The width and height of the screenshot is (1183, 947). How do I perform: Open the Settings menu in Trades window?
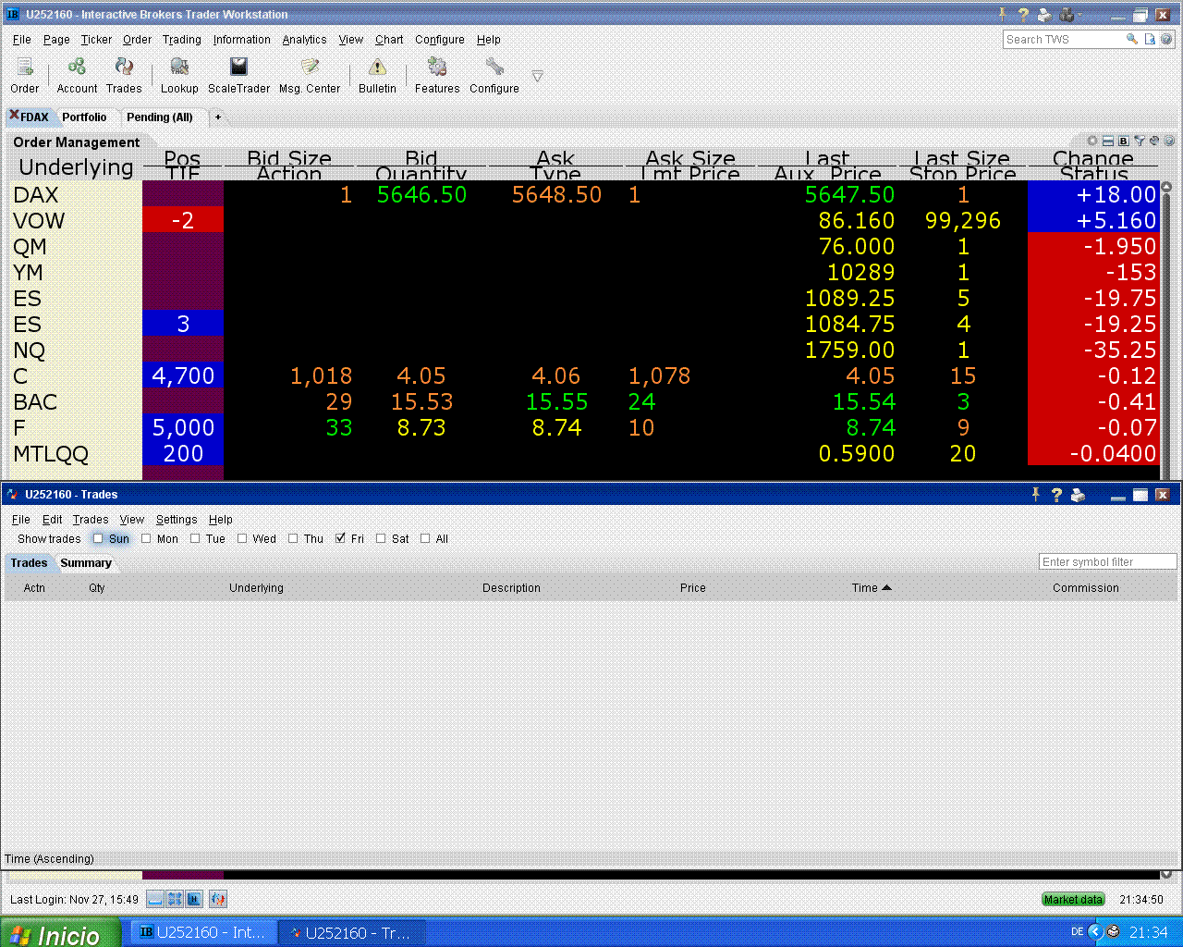click(177, 520)
